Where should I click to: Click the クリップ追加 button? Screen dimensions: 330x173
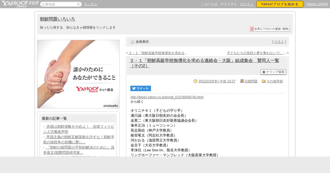(x=273, y=72)
